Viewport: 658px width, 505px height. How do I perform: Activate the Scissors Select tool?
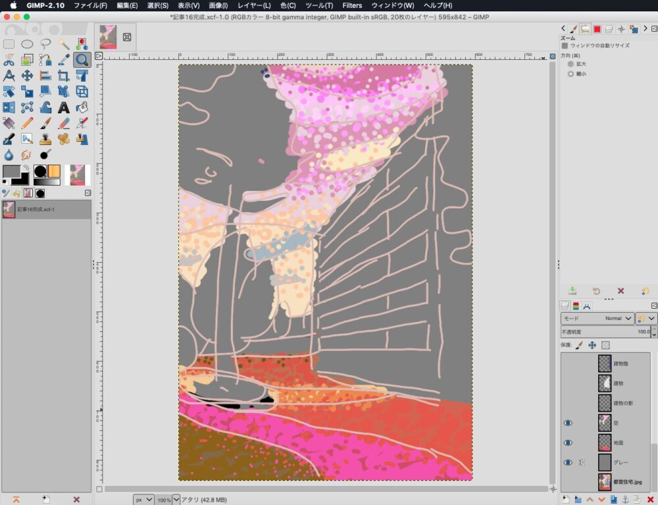9,60
